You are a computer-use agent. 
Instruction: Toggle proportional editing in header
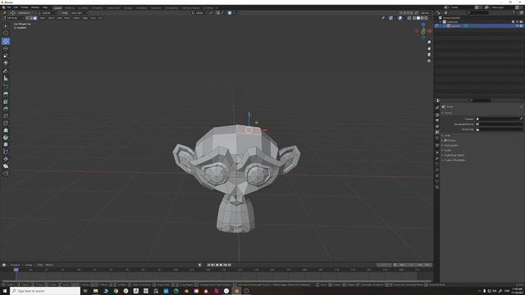pyautogui.click(x=230, y=13)
